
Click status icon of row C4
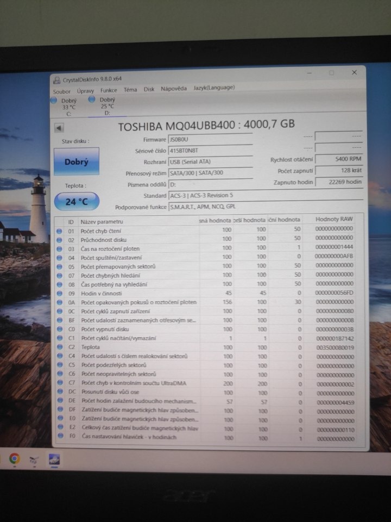[60, 356]
